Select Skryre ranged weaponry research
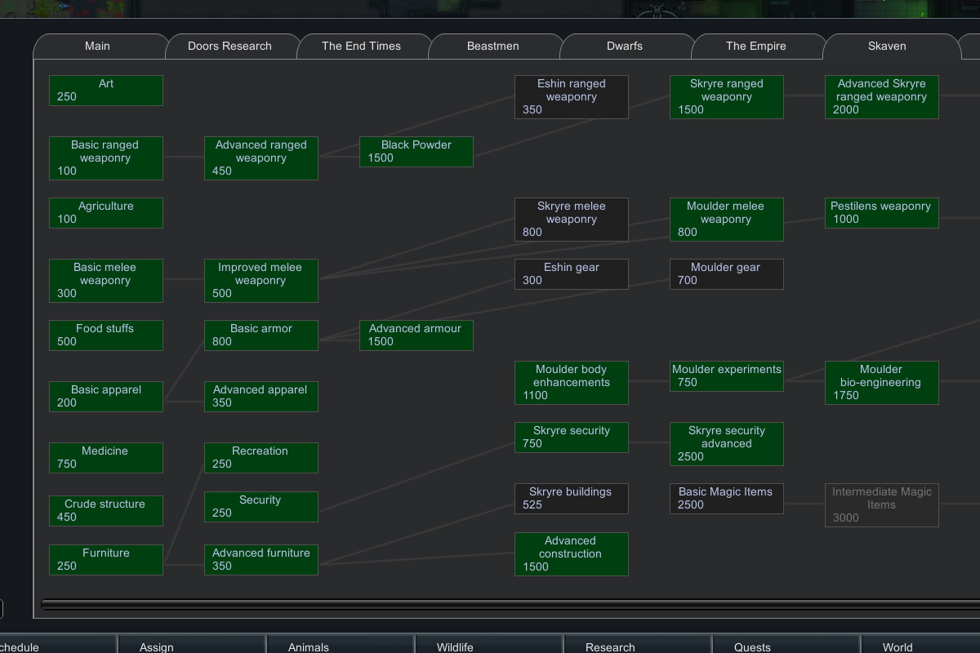 point(727,97)
